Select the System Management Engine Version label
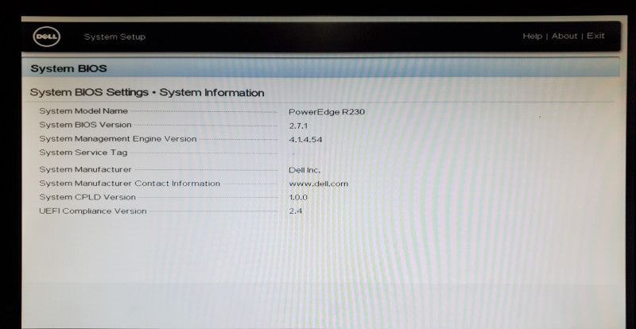636x329 pixels. point(118,139)
